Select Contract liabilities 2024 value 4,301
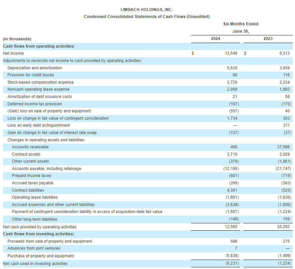Viewport: 295px width, 269px height. [x=232, y=190]
